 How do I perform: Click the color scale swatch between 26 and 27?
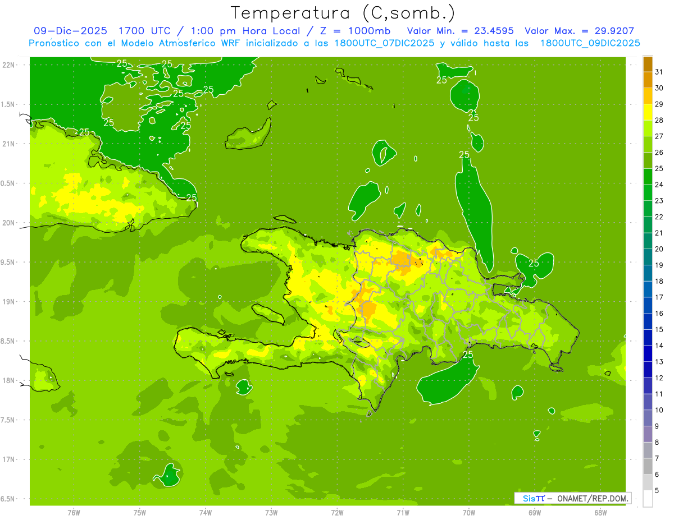[x=648, y=144]
